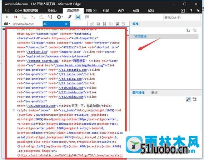Click the break on new worker icon

click(x=50, y=17)
